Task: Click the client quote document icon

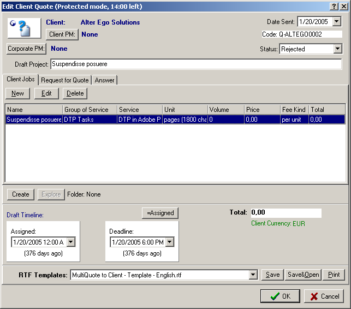Action: pyautogui.click(x=24, y=28)
